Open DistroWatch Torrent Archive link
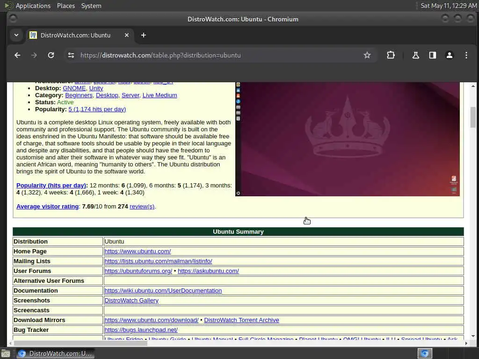479x359 pixels. click(x=241, y=320)
